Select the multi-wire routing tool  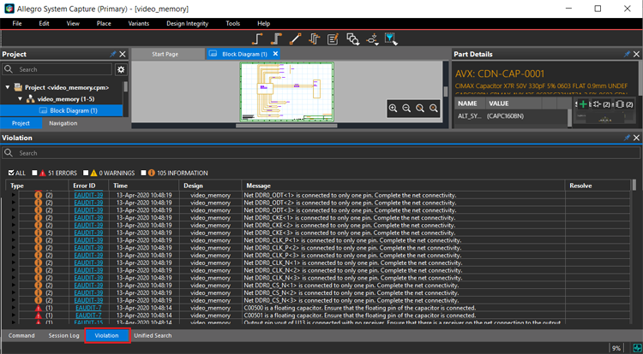point(315,38)
